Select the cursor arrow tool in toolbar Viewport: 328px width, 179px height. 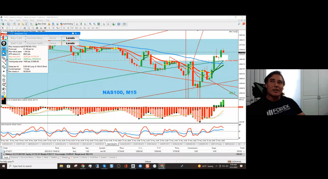point(3,28)
